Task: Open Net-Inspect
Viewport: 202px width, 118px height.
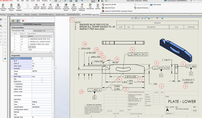Action: pyautogui.click(x=156, y=5)
